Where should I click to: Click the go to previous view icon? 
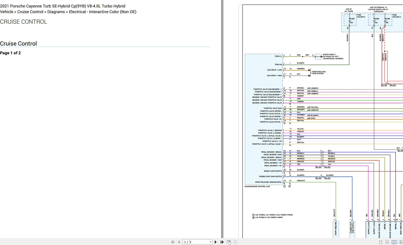(x=229, y=242)
